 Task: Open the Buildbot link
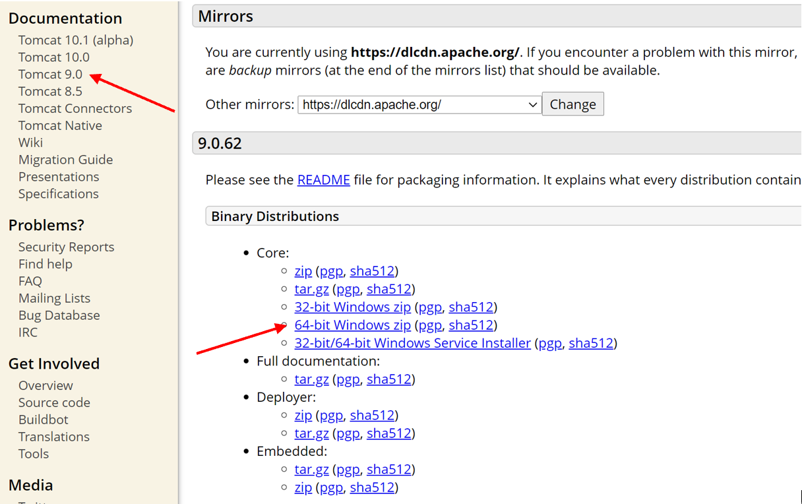[x=44, y=420]
